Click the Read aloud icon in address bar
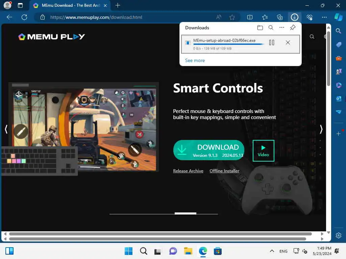This screenshot has height=259, width=346. click(x=219, y=17)
